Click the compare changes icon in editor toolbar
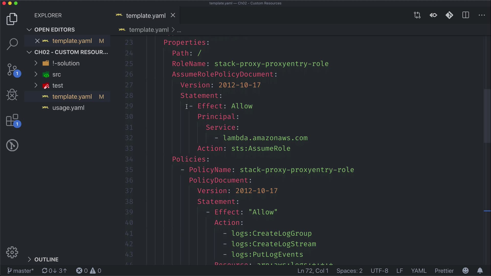491x276 pixels. tap(417, 15)
